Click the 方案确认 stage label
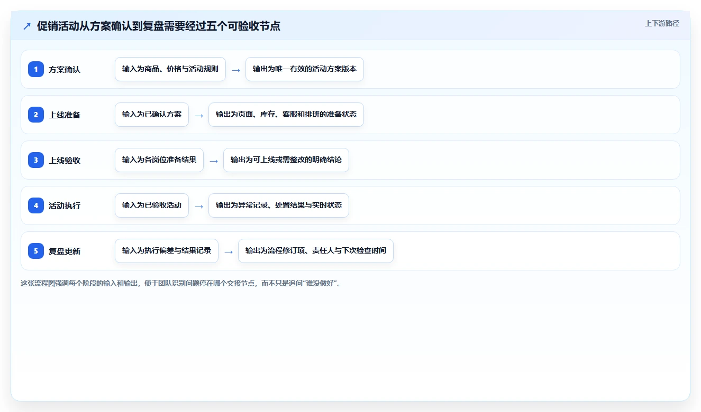Image resolution: width=701 pixels, height=412 pixels. [x=65, y=70]
